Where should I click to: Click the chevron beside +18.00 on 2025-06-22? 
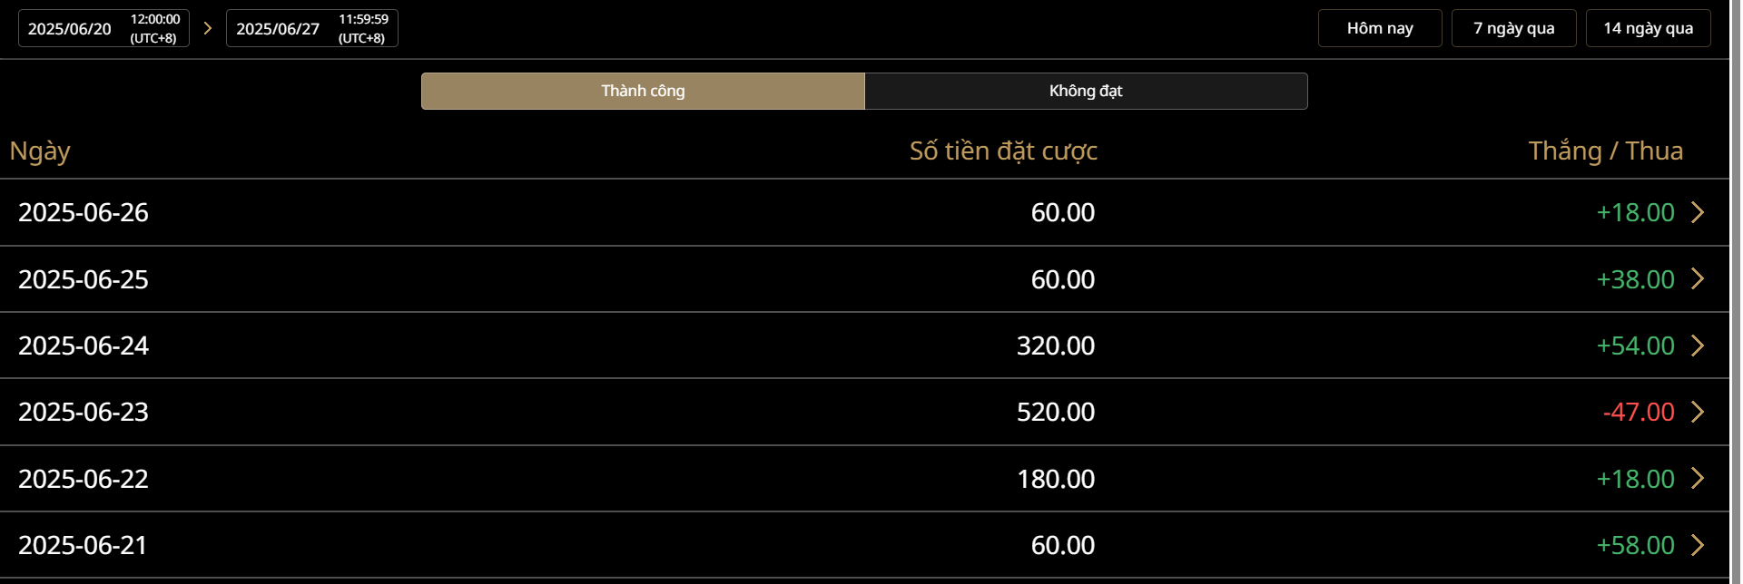tap(1698, 478)
